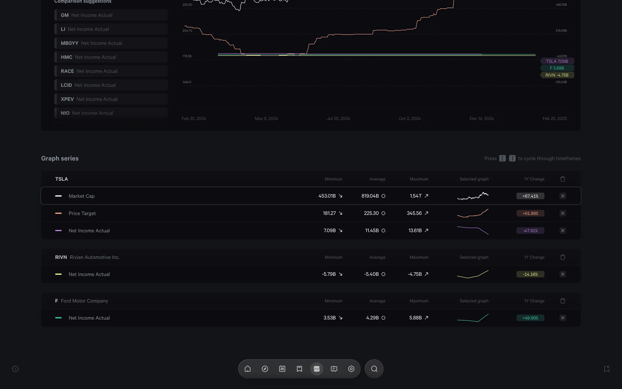
Task: Add GM Net Income Actual comparison
Action: coord(111,15)
